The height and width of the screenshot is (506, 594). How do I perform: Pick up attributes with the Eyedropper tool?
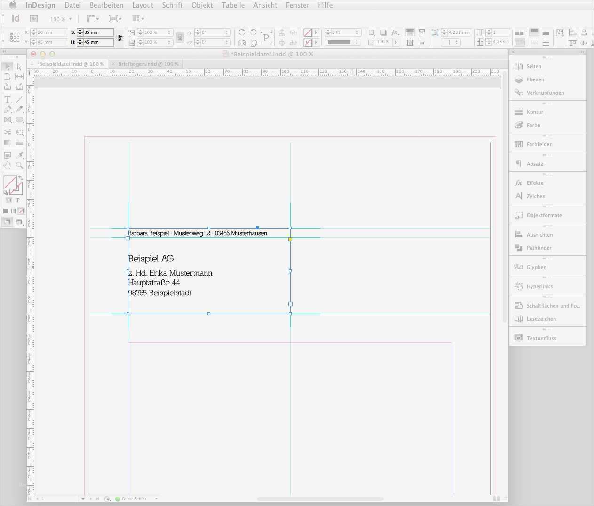tap(19, 155)
